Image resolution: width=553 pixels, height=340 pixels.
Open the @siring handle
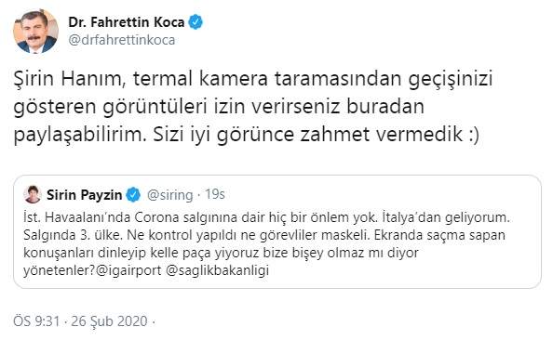click(170, 195)
